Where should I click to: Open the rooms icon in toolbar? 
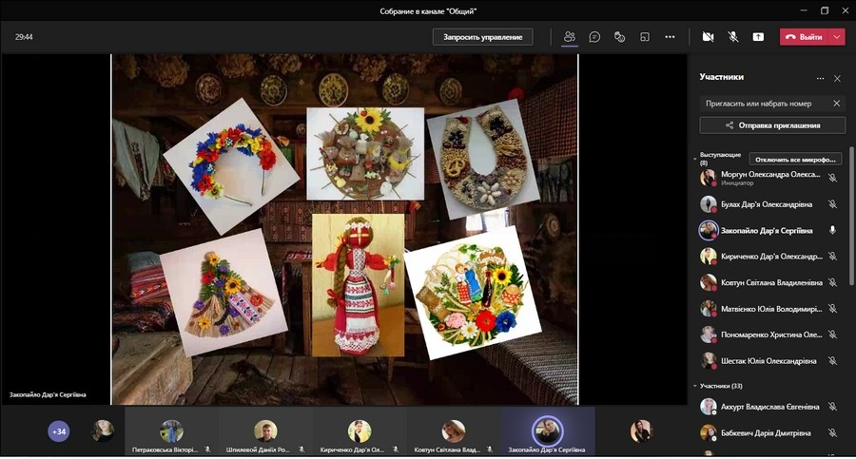pos(644,37)
